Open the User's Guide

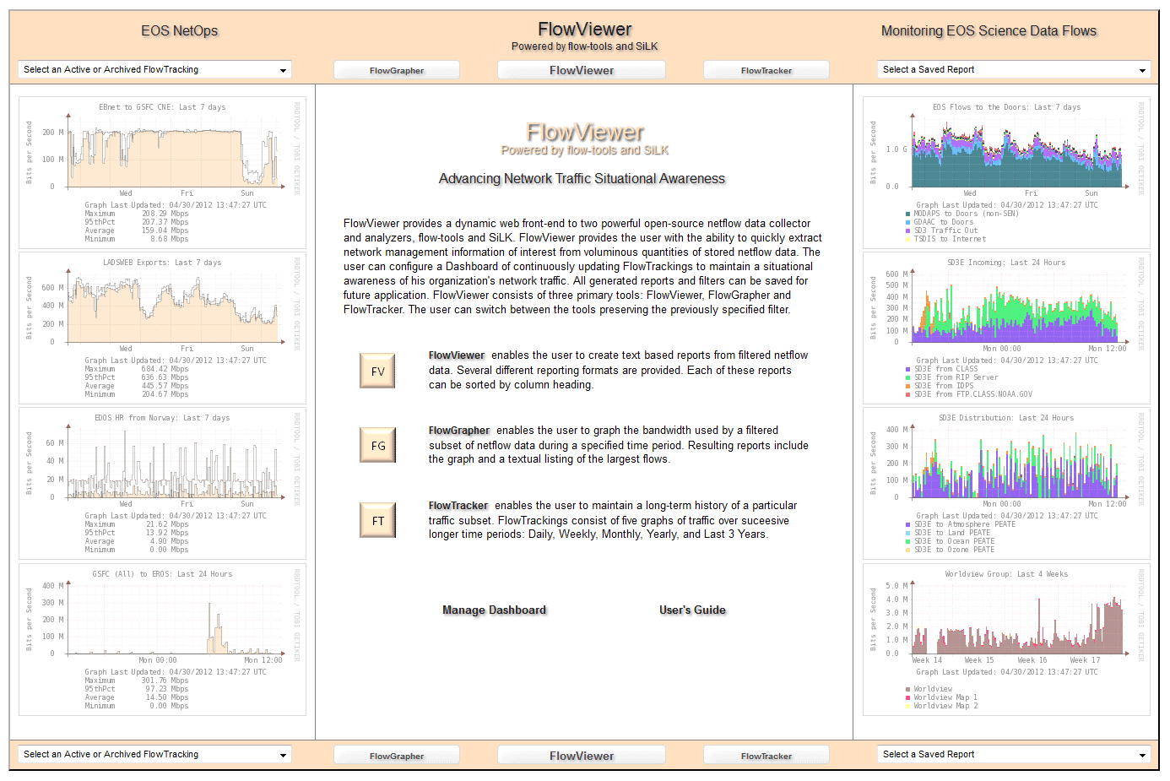pyautogui.click(x=692, y=610)
